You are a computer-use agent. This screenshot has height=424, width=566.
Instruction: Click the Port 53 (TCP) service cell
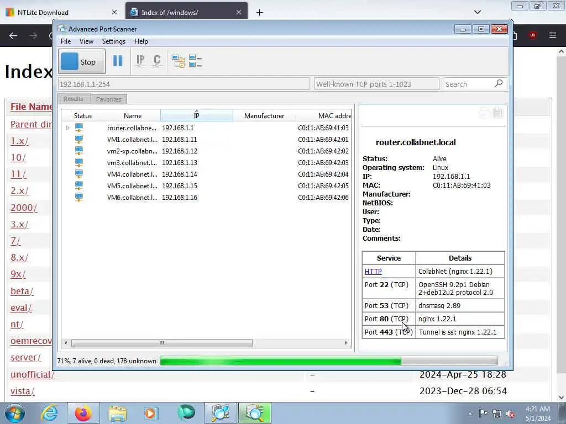click(389, 306)
